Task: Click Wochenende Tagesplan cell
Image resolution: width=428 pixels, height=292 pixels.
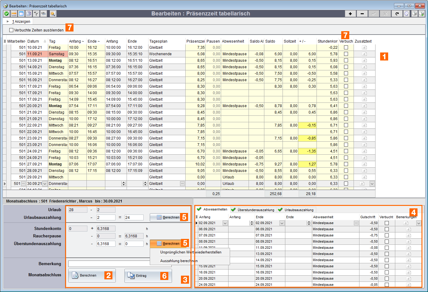Action: tap(167, 54)
